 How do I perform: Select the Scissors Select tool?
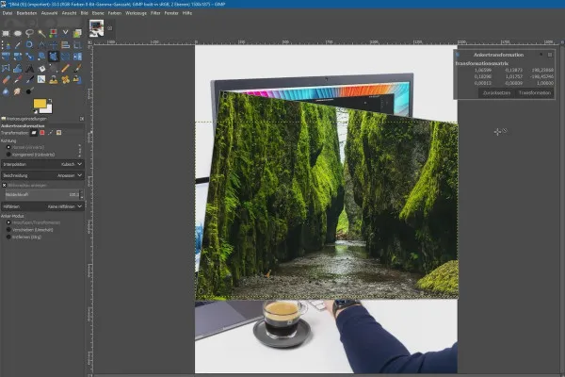pos(65,33)
